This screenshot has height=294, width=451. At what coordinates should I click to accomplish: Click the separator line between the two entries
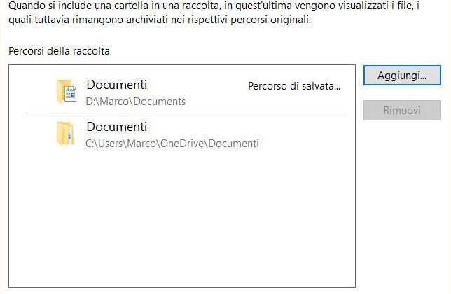coord(186,113)
